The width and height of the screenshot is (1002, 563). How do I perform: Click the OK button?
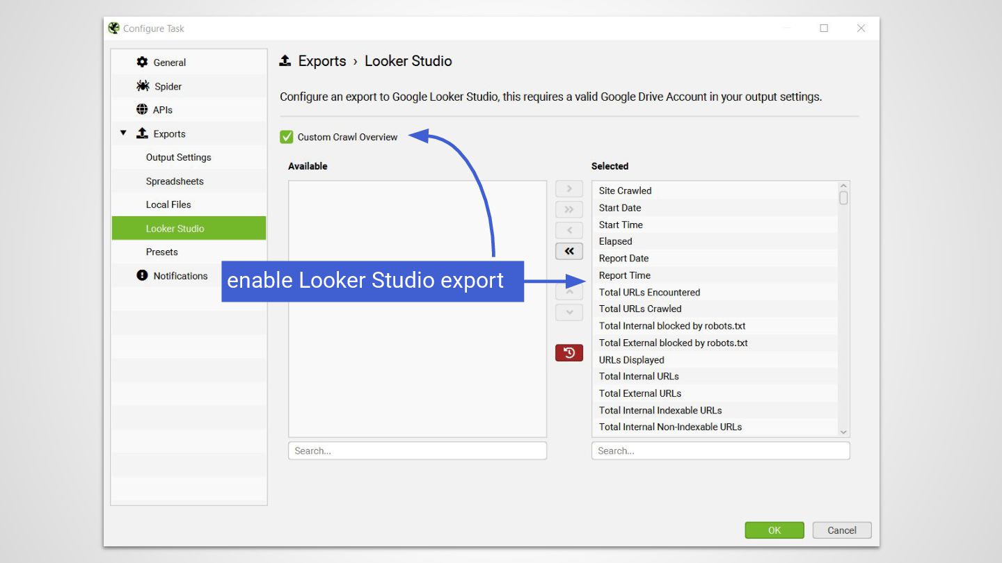coord(774,530)
